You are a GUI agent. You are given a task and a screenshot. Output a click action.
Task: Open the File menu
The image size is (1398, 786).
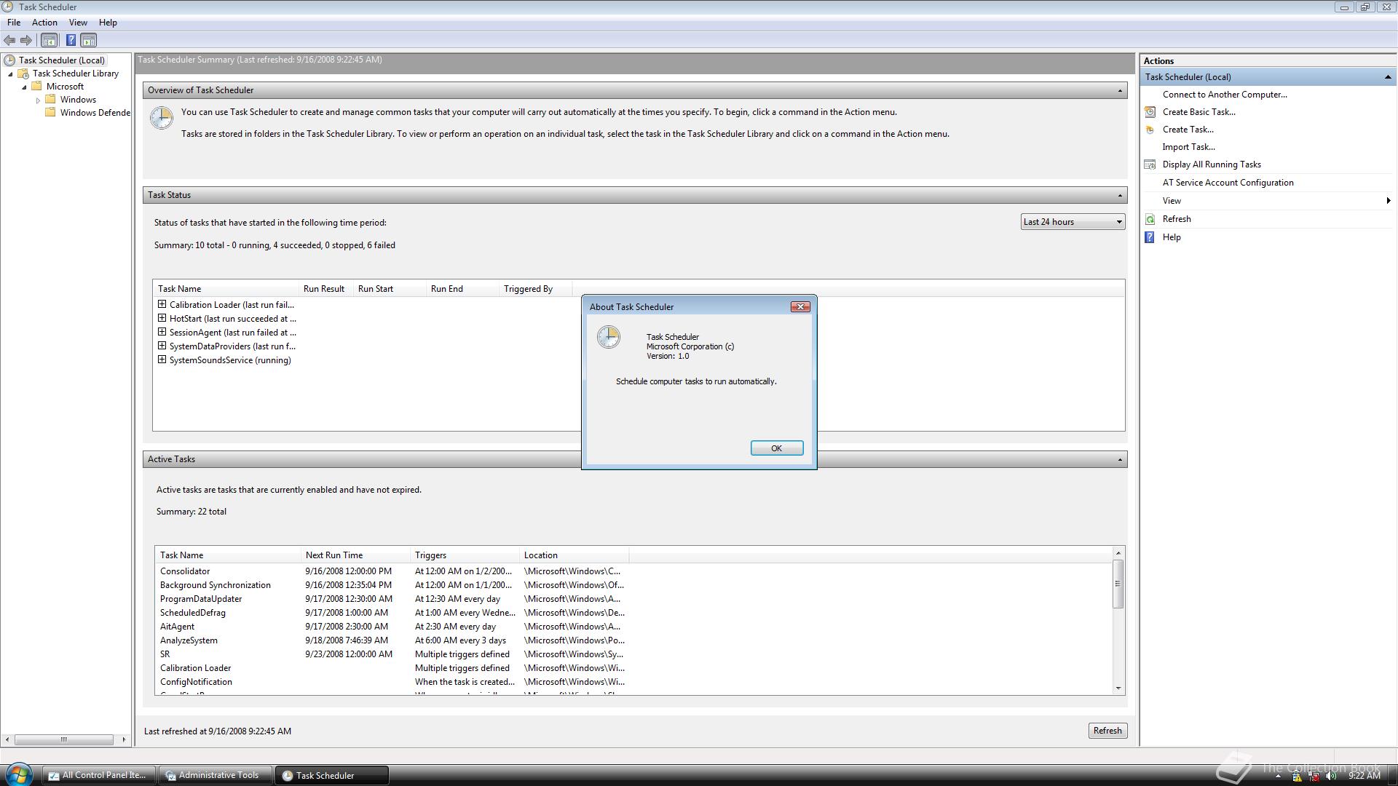14,23
